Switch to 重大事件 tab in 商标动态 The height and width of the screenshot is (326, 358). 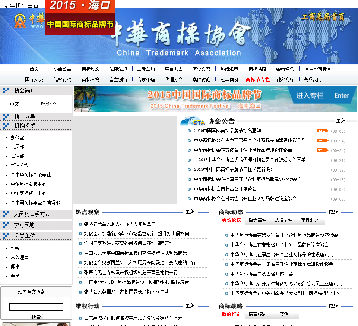[x=257, y=220]
